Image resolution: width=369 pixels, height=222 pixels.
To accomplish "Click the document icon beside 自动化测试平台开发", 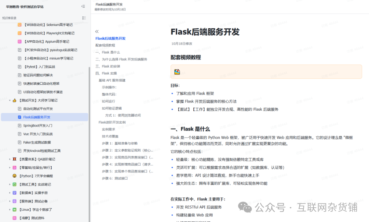I will click(19, 109).
